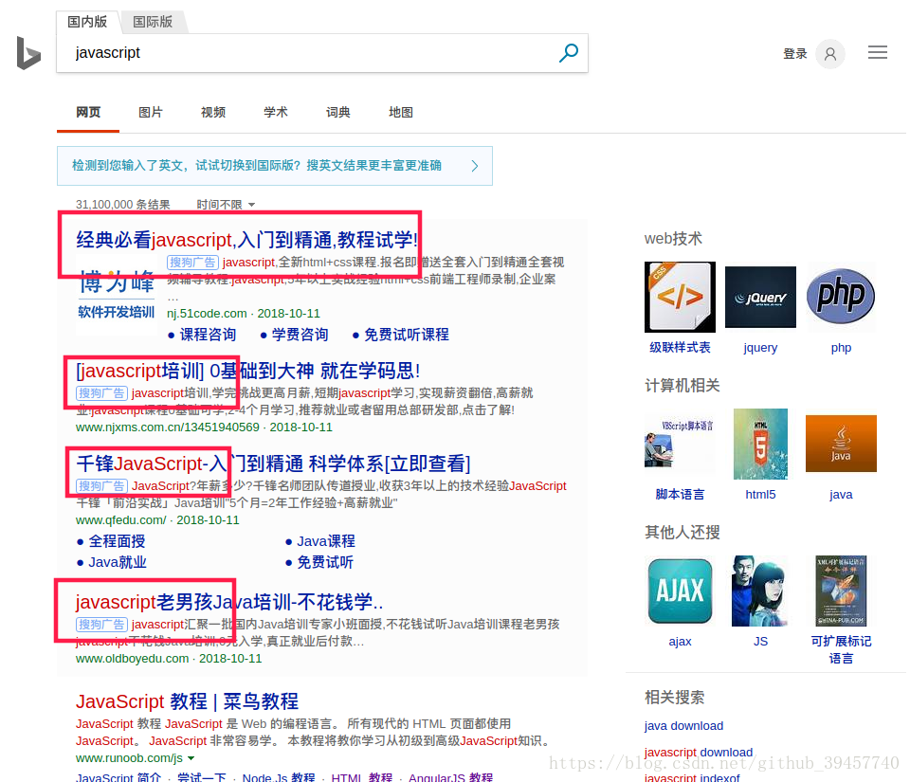This screenshot has width=910, height=782.
Task: Open the JavaScript 教程 | 菜鸟教程 result
Action: pos(187,701)
